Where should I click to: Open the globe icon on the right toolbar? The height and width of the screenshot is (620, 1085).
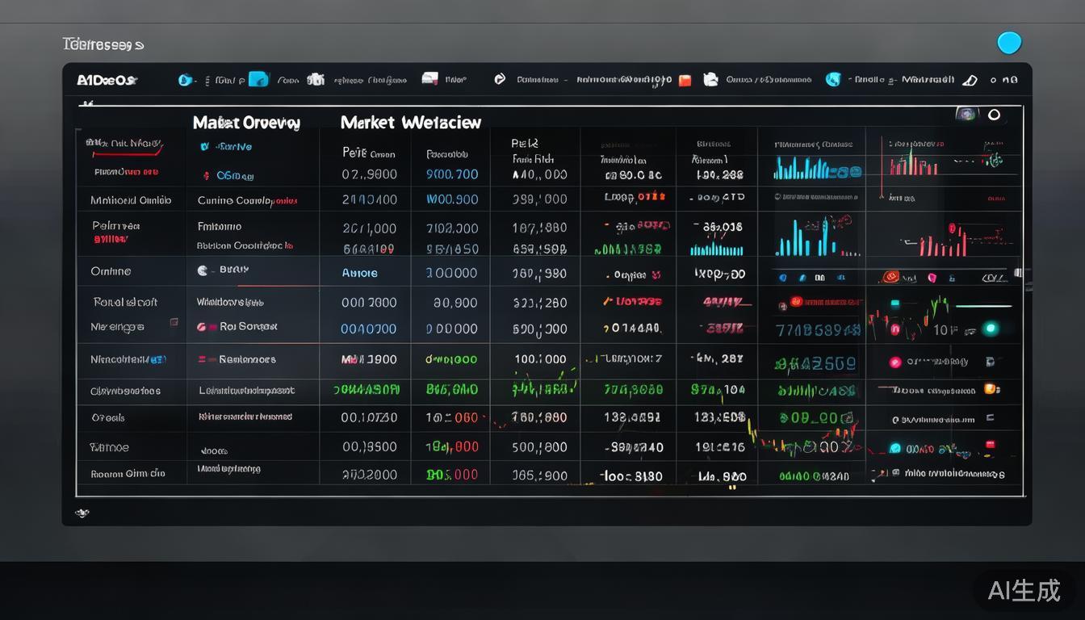pyautogui.click(x=832, y=80)
